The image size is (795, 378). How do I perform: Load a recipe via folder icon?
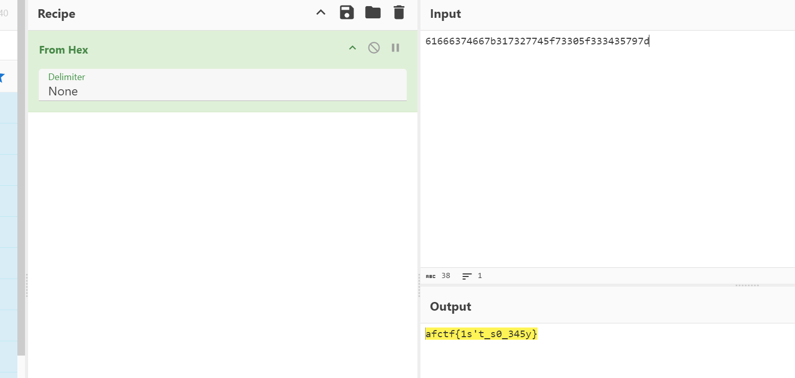click(373, 13)
